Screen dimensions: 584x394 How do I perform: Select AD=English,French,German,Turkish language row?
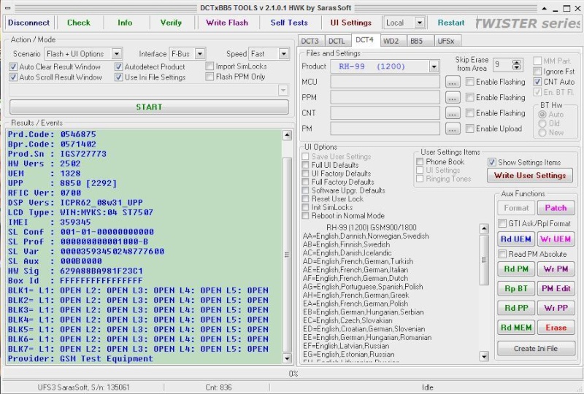point(358,261)
